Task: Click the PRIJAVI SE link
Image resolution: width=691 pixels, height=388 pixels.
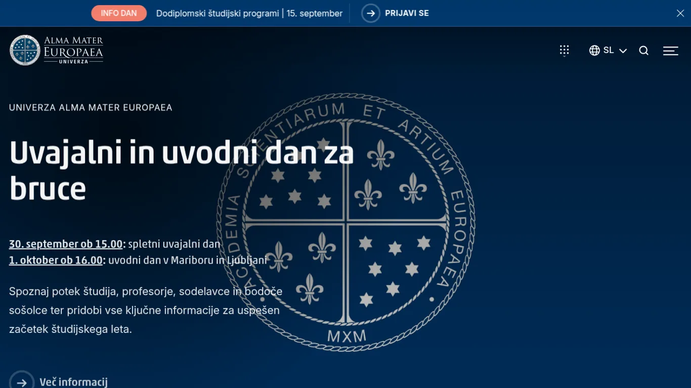Action: pos(407,13)
